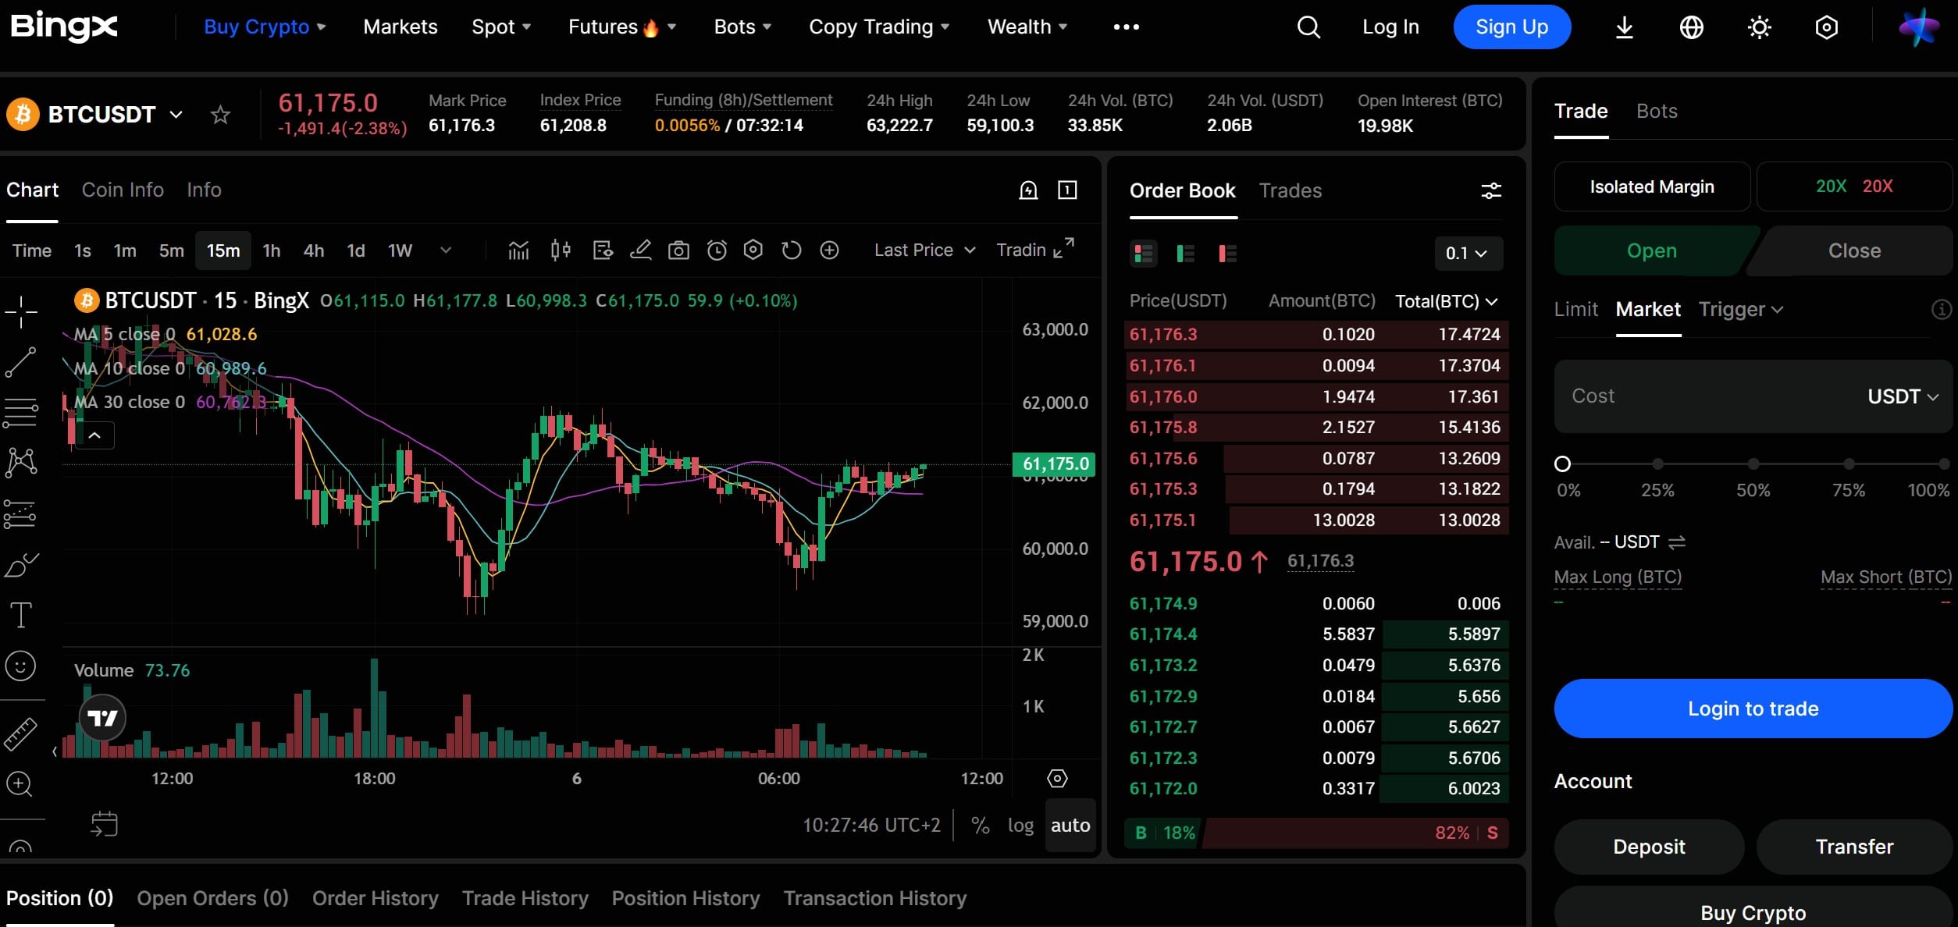Open the BTCUSDT pair selector dropdown
Viewport: 1958px width, 927px height.
coord(115,115)
